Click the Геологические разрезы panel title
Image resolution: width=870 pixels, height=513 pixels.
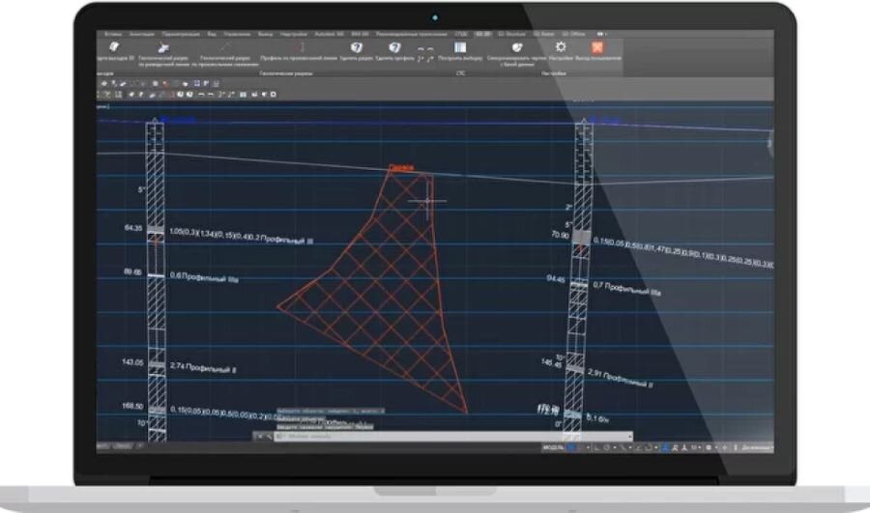point(286,72)
